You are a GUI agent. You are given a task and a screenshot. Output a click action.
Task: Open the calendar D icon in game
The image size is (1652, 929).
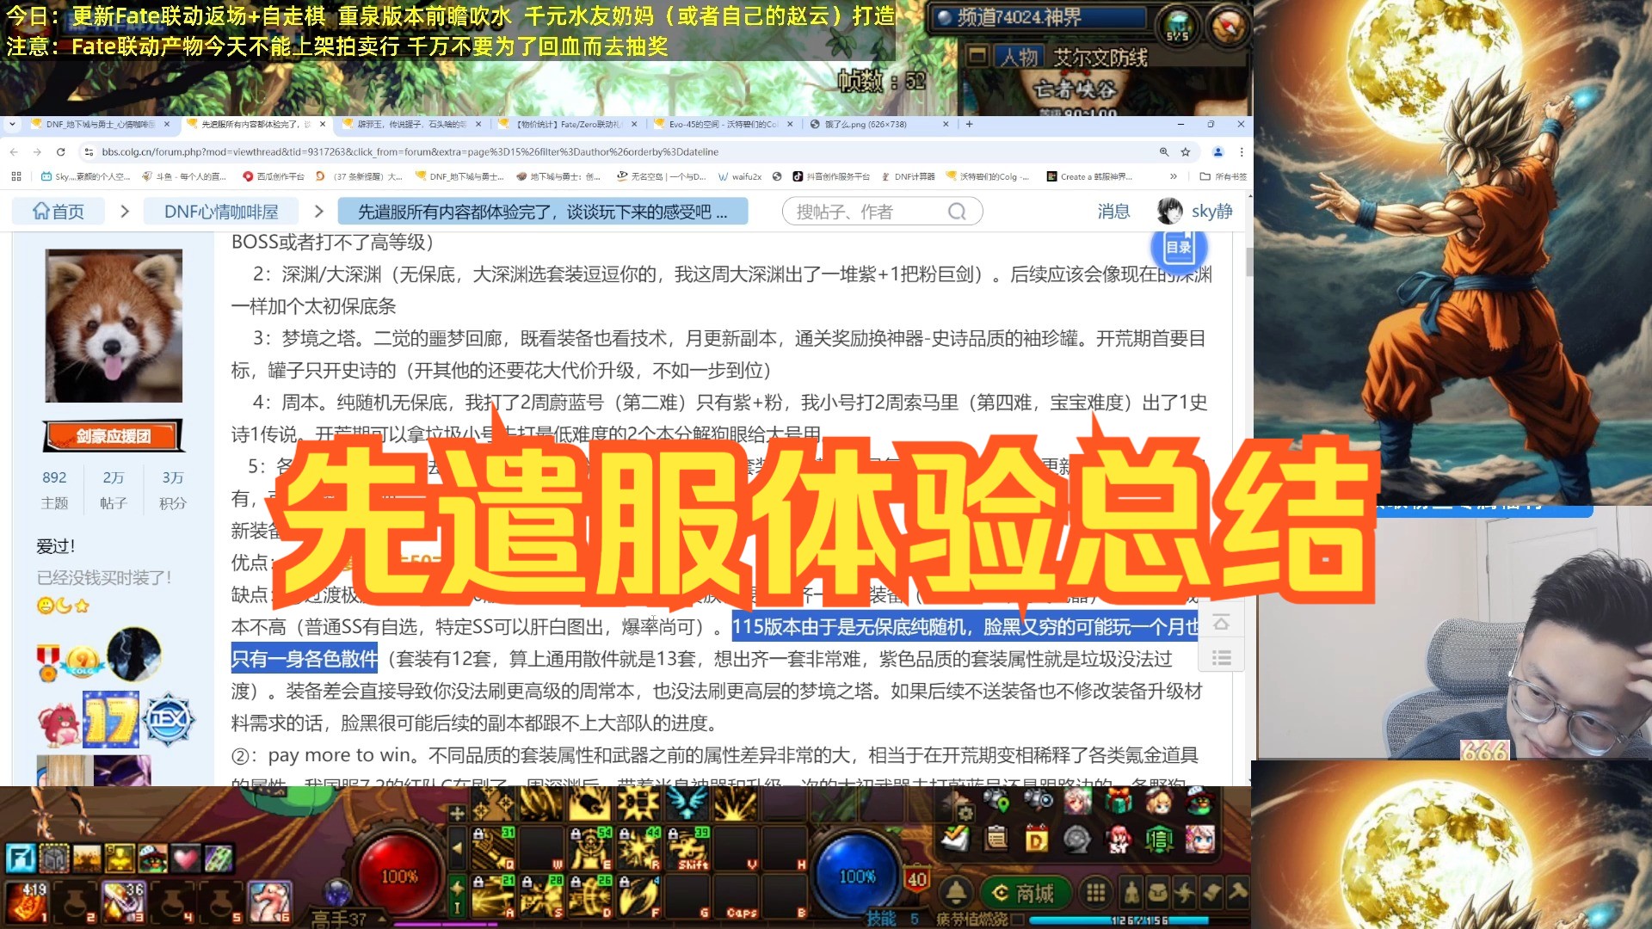coord(1037,839)
